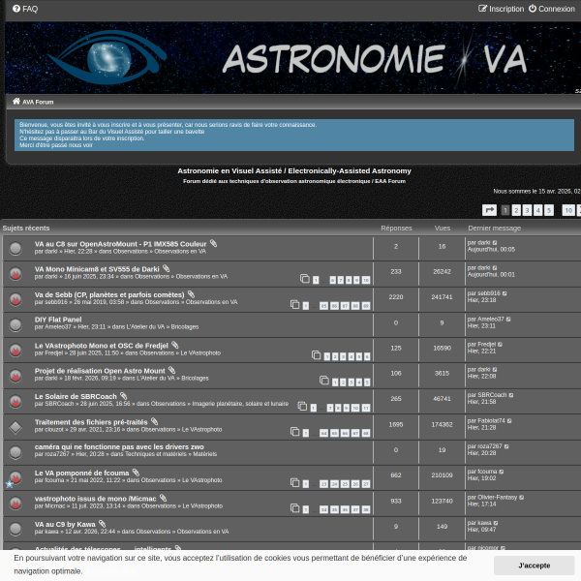Click the Astronomie VA banner logo
The height and width of the screenshot is (581, 581).
click(292, 58)
